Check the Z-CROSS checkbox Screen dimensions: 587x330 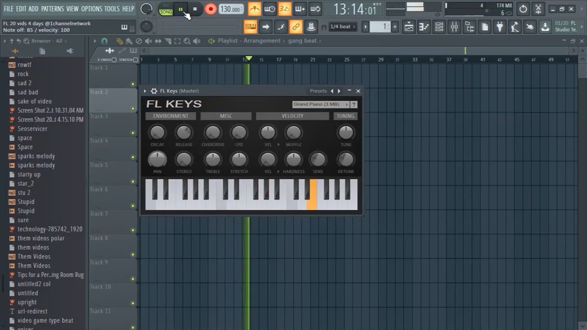(x=114, y=60)
